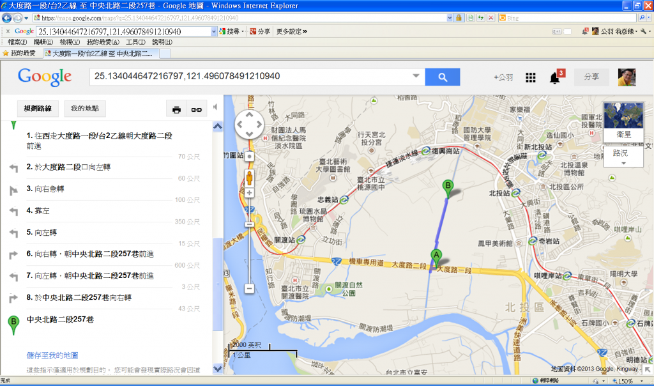Switch to satellite view thumbnail
Image resolution: width=654 pixels, height=386 pixels.
(x=623, y=121)
